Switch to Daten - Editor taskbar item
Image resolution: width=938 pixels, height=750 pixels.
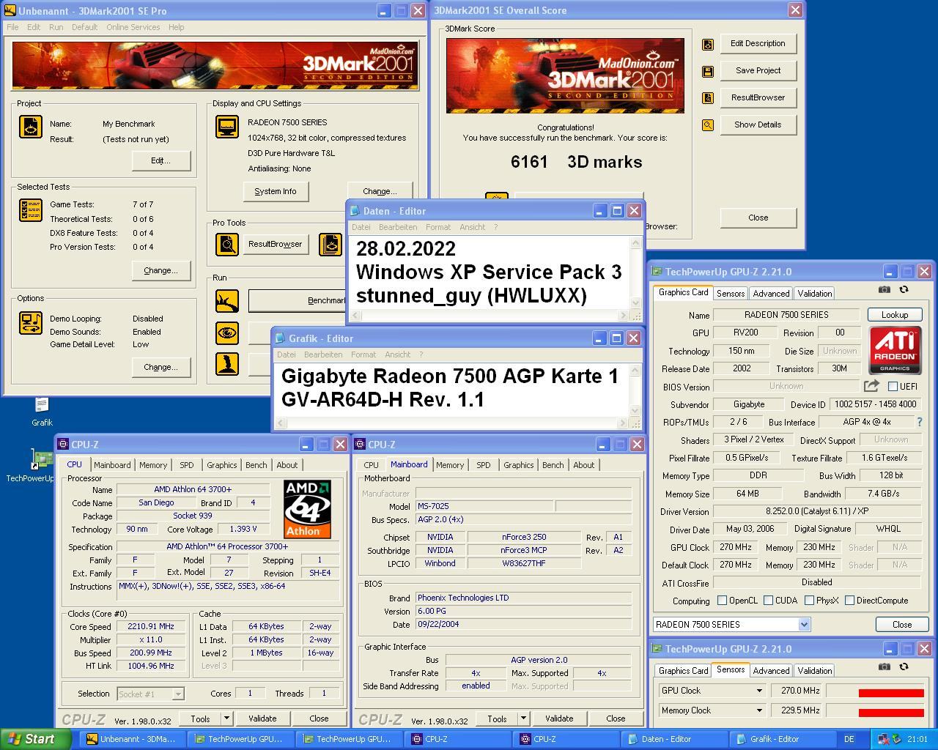[x=673, y=739]
